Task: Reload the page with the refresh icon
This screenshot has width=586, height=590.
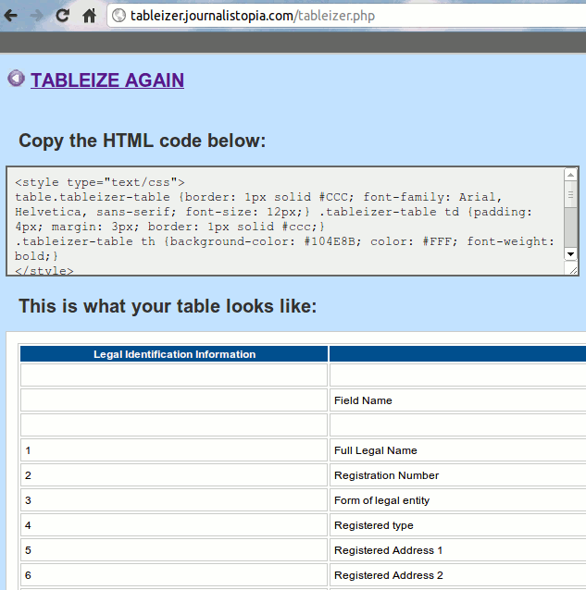Action: (63, 16)
